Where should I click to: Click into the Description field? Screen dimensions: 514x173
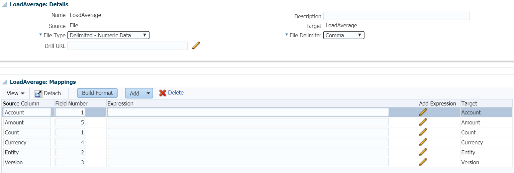click(397, 16)
